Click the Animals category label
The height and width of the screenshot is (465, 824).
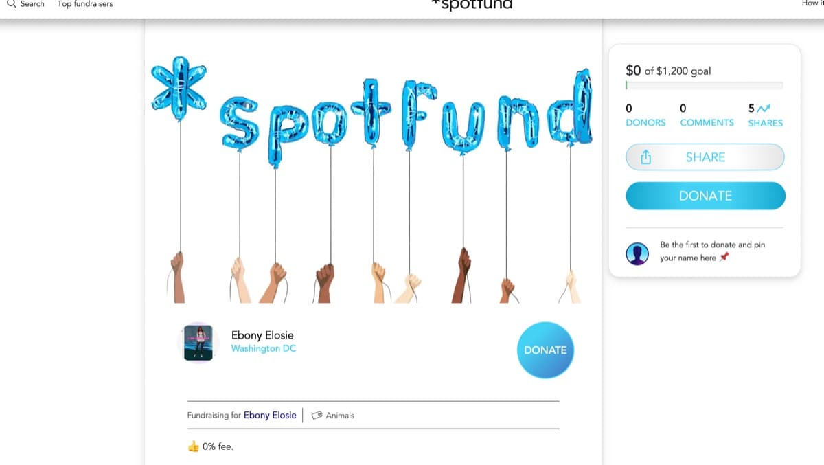pyautogui.click(x=340, y=416)
